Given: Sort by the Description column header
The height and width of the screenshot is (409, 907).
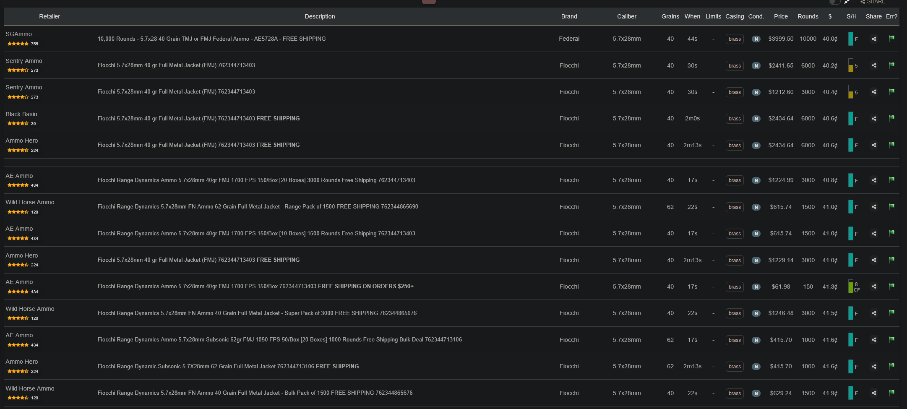Looking at the screenshot, I should (320, 16).
